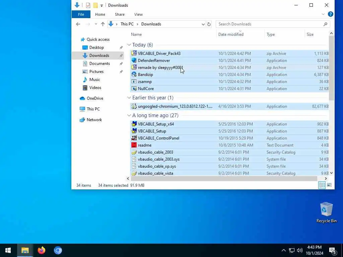Open Music in the navigation pane

[94, 80]
